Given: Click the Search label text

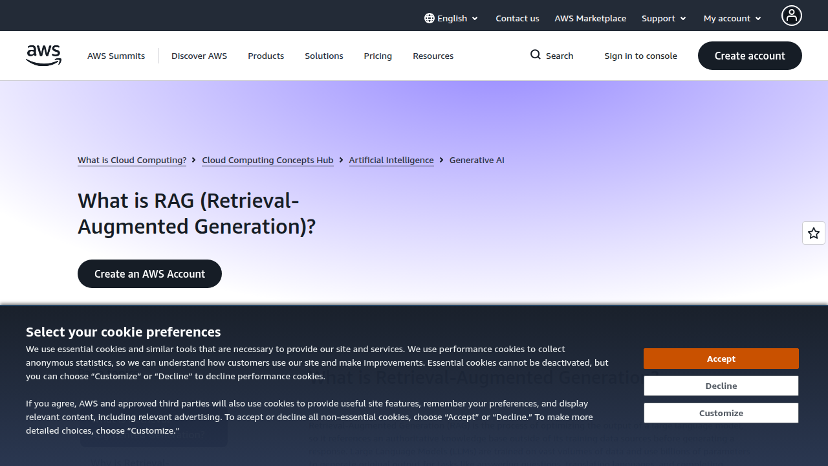Looking at the screenshot, I should (x=560, y=56).
